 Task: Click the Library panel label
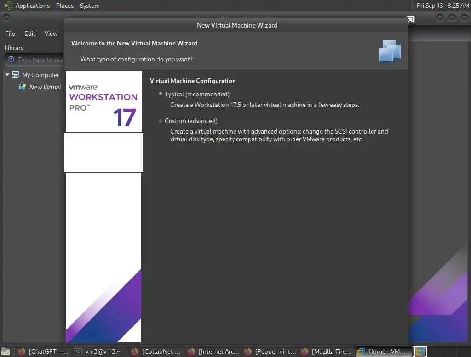(14, 48)
